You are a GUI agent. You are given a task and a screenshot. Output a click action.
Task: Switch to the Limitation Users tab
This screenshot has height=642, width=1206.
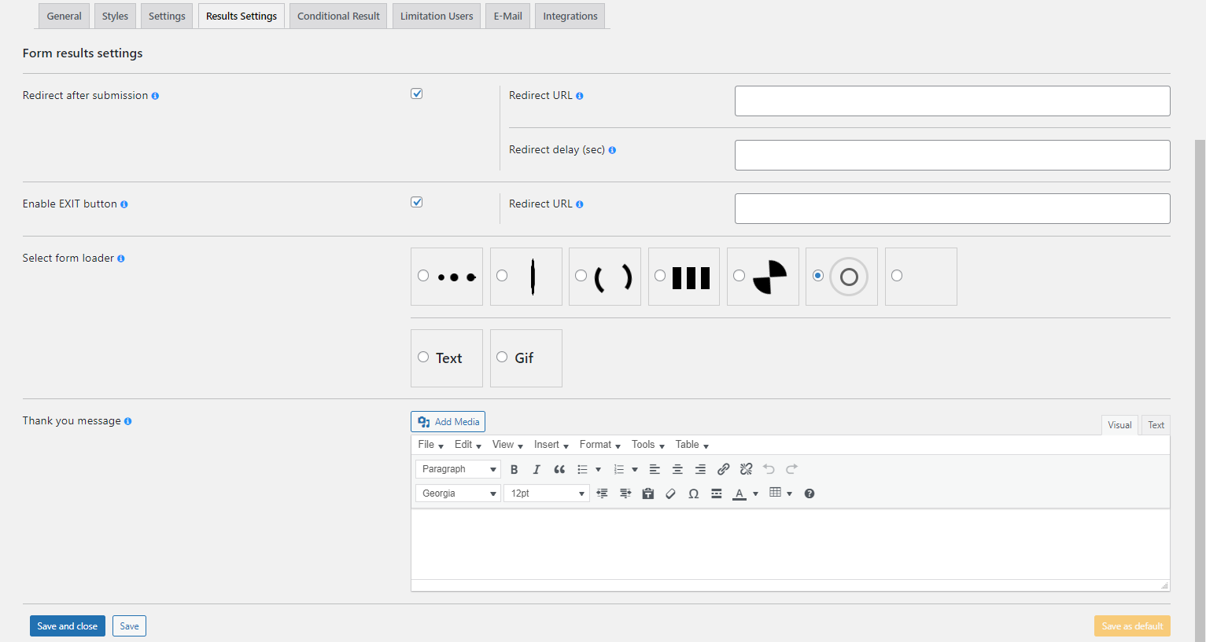click(437, 16)
